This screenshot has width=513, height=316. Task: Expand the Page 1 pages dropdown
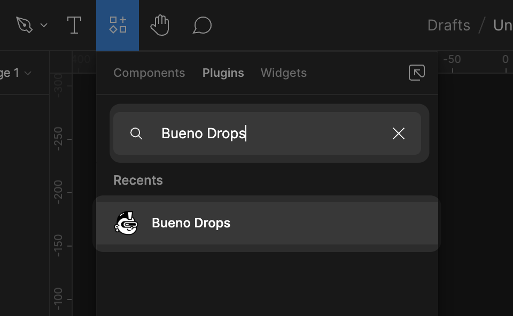pos(16,73)
